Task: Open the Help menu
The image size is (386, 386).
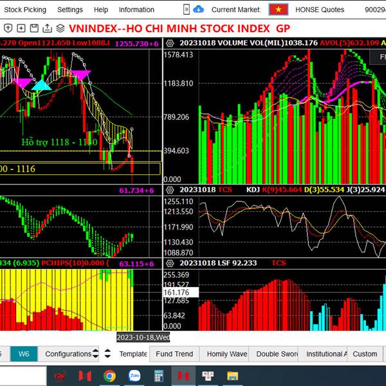Action: pos(101,10)
